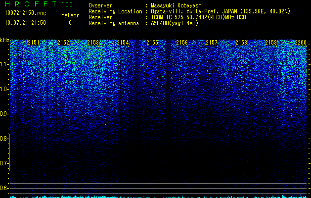Click the Receiving Location label
This screenshot has height=198, width=311.
(x=115, y=11)
